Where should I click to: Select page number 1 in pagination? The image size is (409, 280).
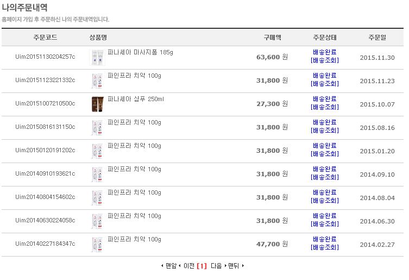(202, 266)
